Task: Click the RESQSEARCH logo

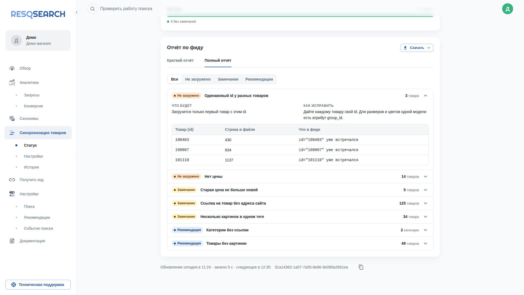Action: coord(38,14)
